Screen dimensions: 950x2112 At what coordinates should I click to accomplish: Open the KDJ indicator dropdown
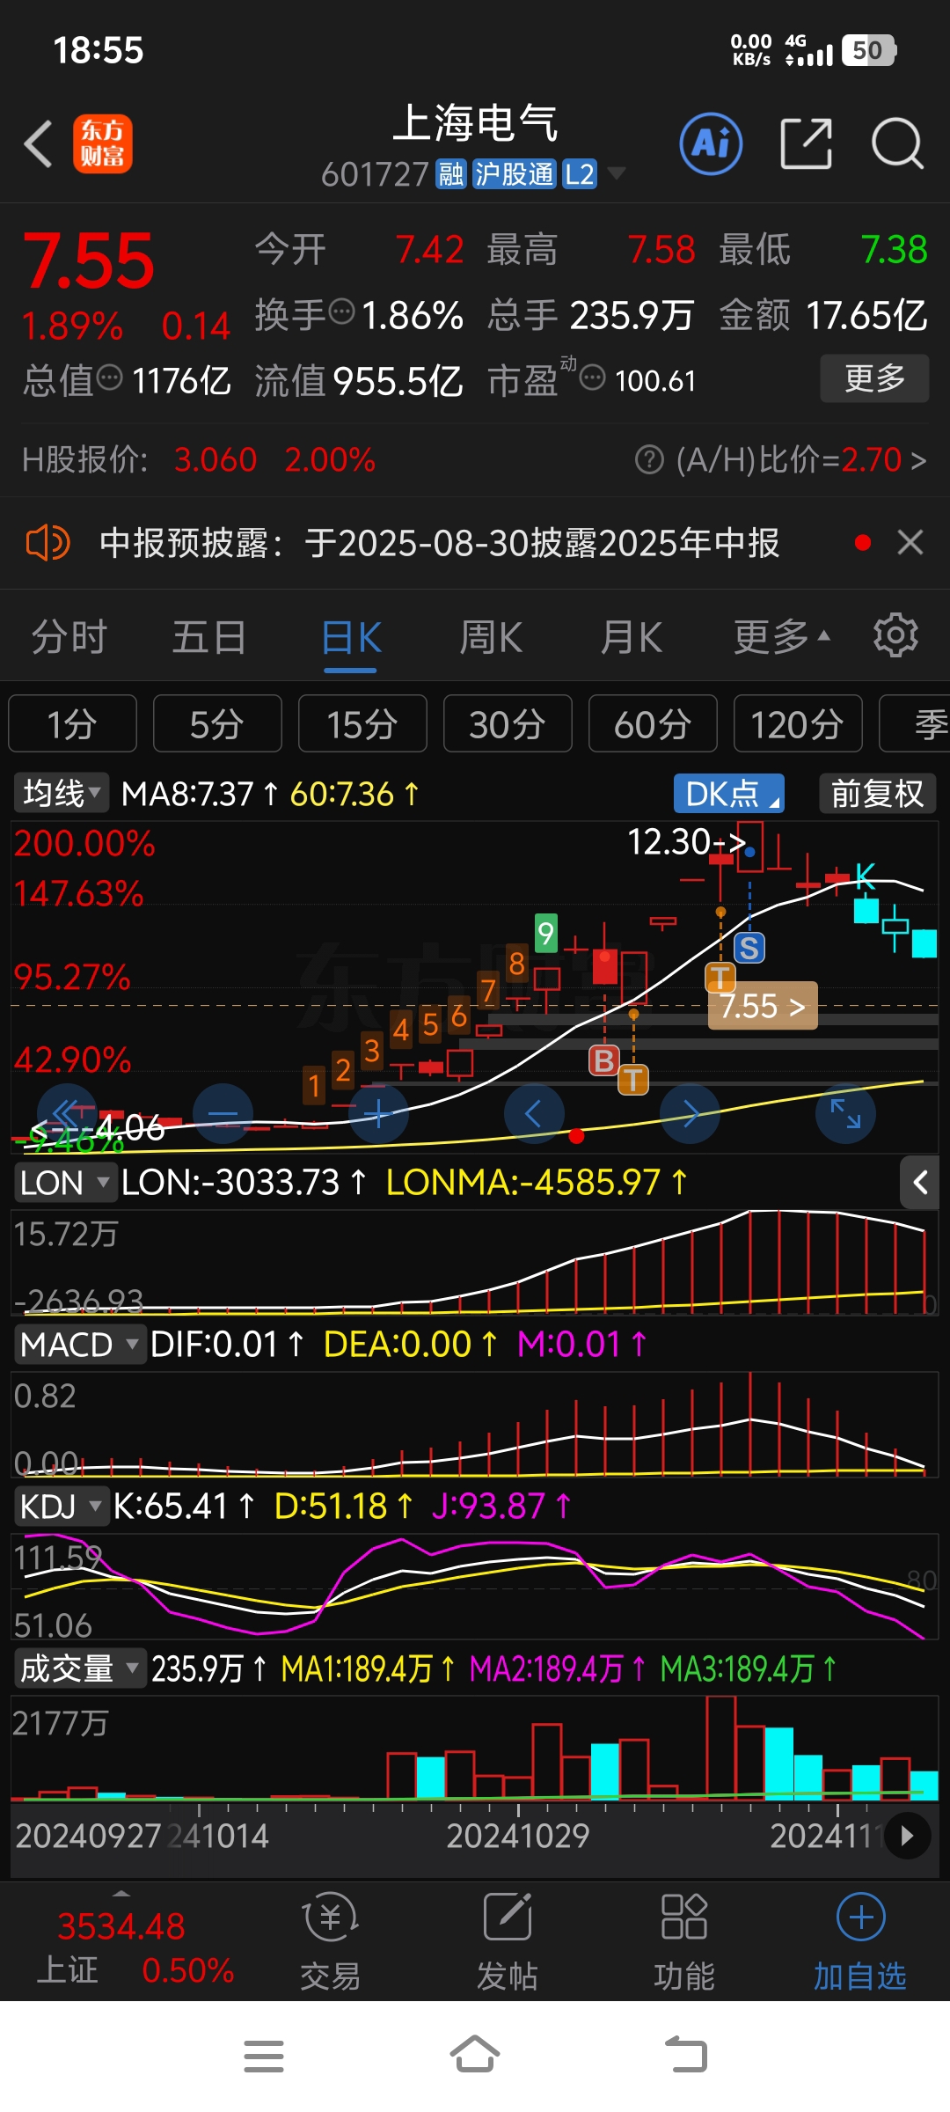pyautogui.click(x=61, y=1506)
